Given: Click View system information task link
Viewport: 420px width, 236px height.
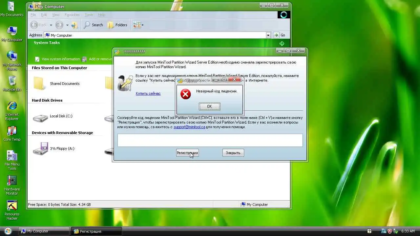Looking at the screenshot, I should point(57,59).
